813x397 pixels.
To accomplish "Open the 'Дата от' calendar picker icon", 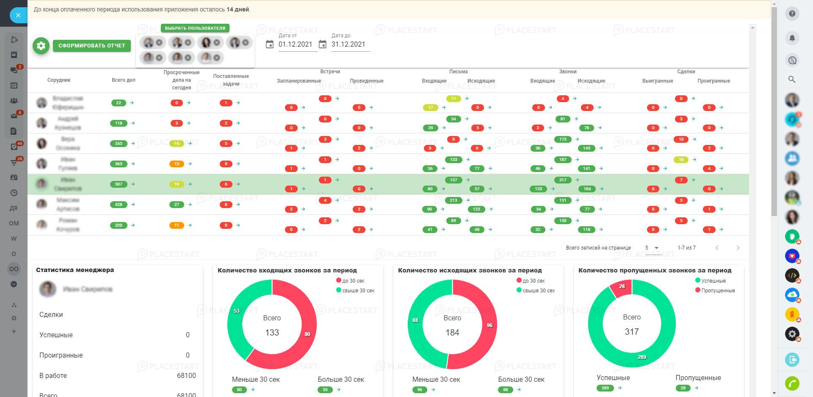I will click(x=270, y=44).
